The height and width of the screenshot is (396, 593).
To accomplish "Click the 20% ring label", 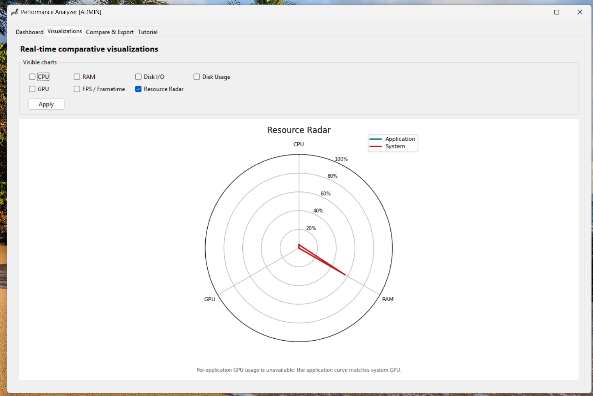I will coord(311,228).
